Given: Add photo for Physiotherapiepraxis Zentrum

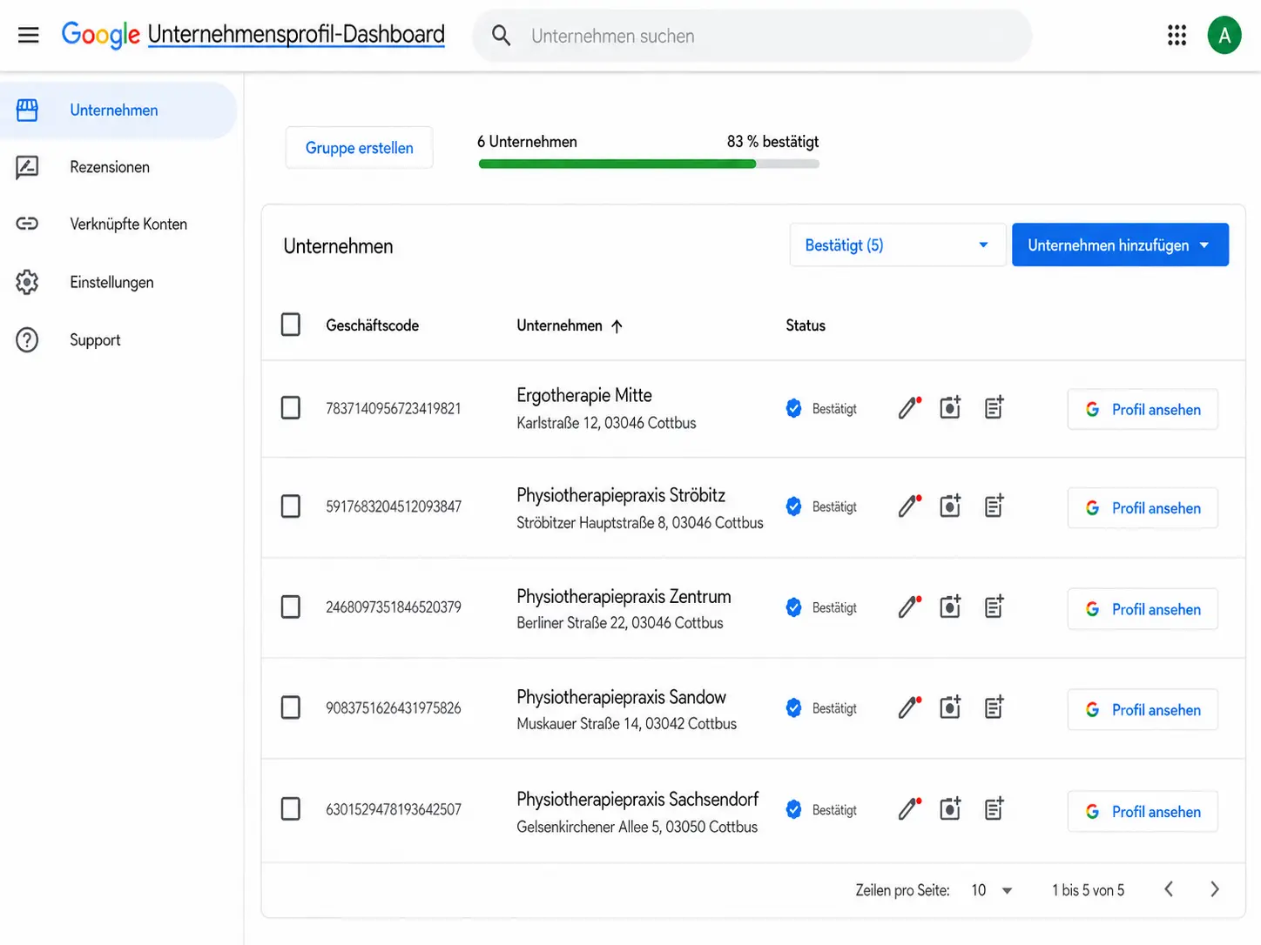Looking at the screenshot, I should click(x=951, y=607).
